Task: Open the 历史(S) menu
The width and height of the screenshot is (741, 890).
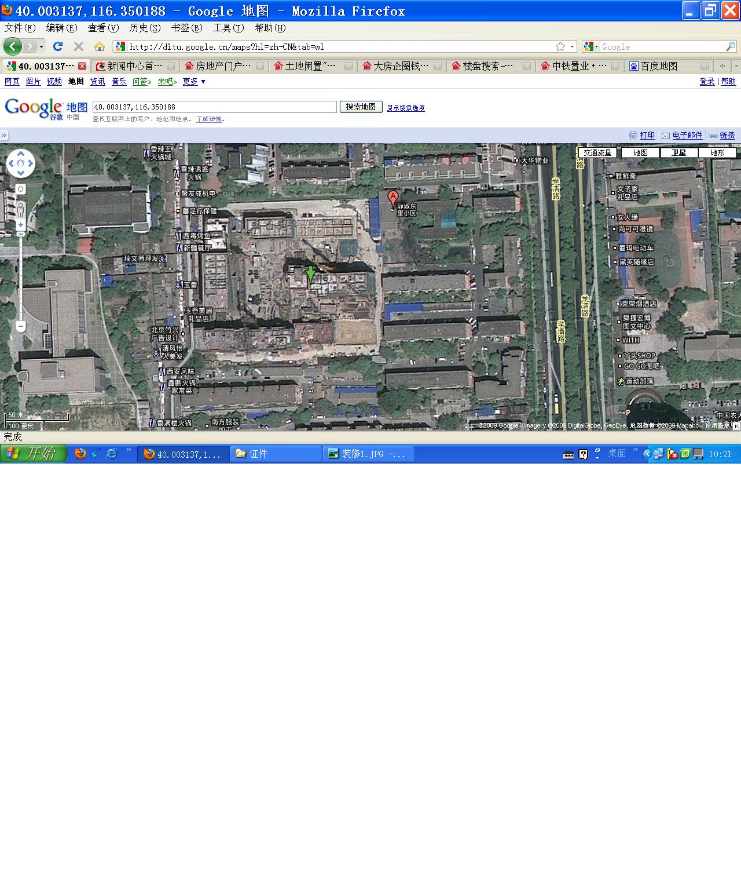Action: (x=145, y=28)
